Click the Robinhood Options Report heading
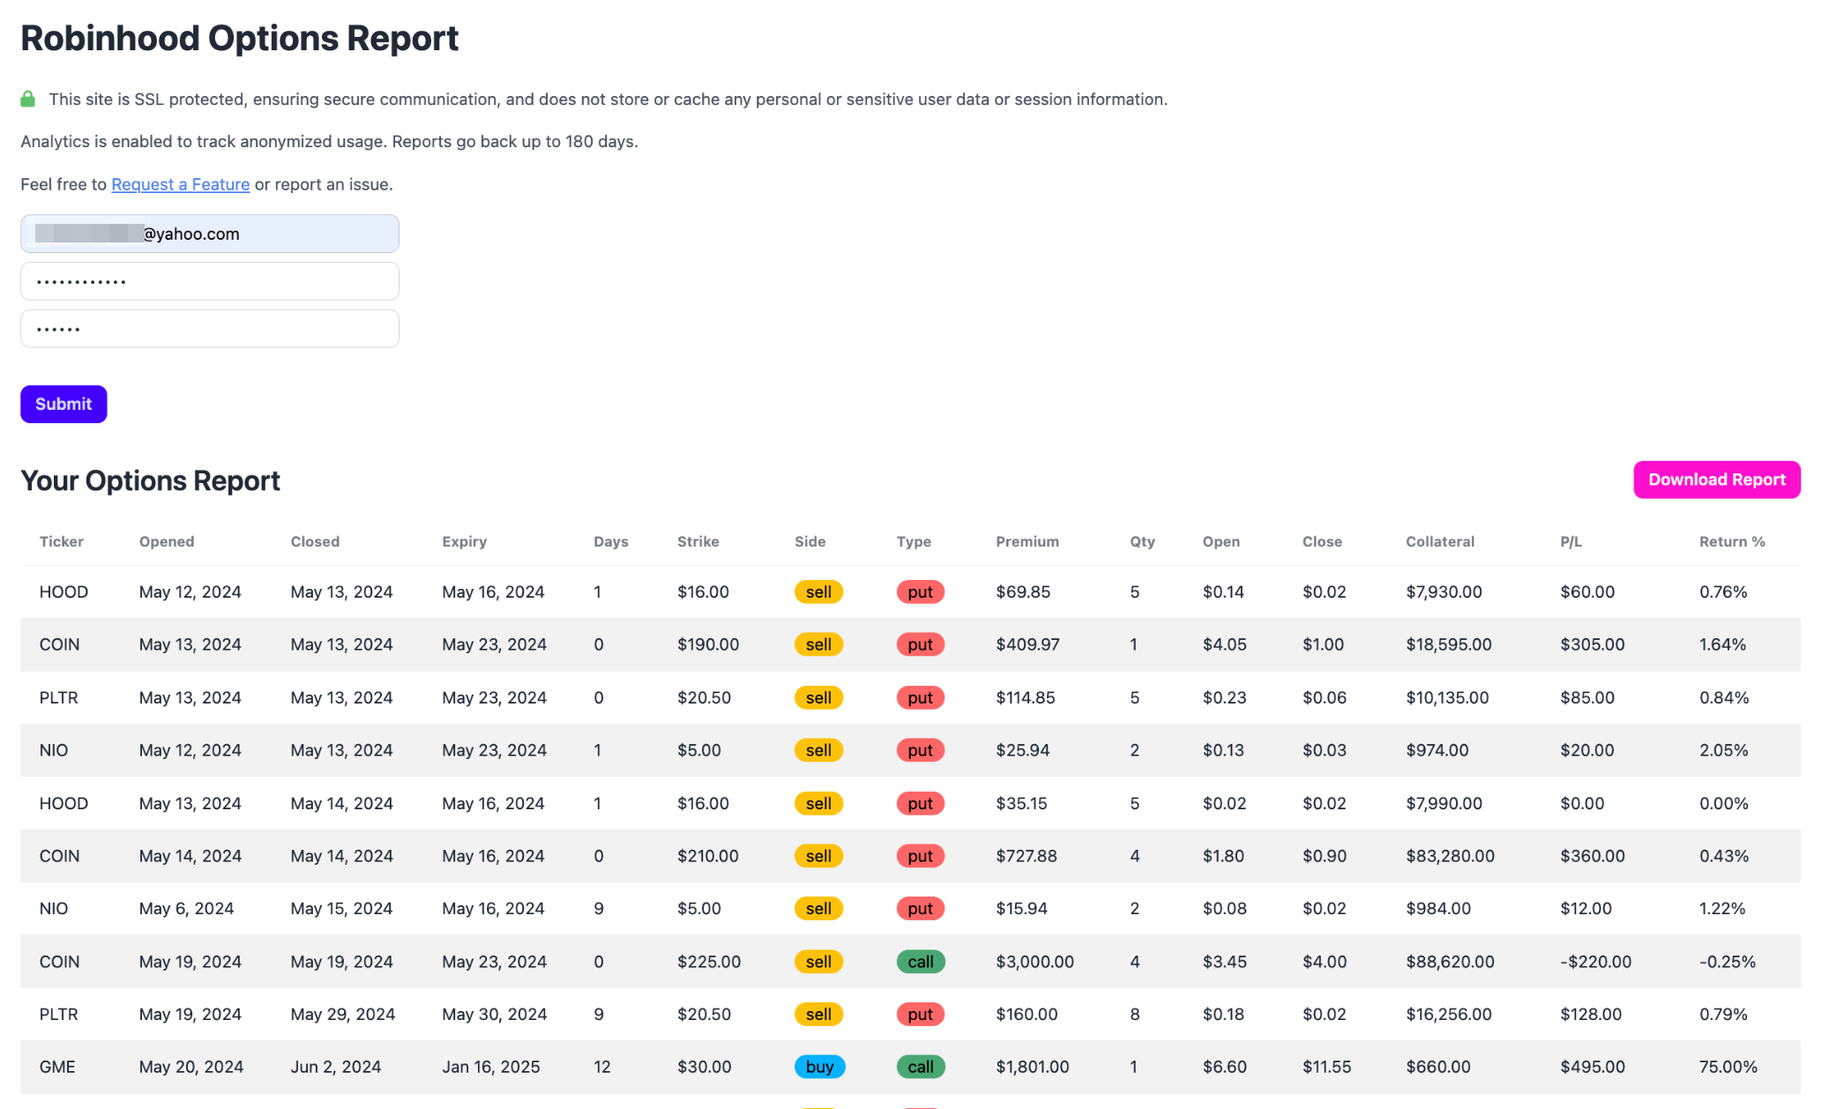This screenshot has width=1822, height=1109. pos(240,38)
